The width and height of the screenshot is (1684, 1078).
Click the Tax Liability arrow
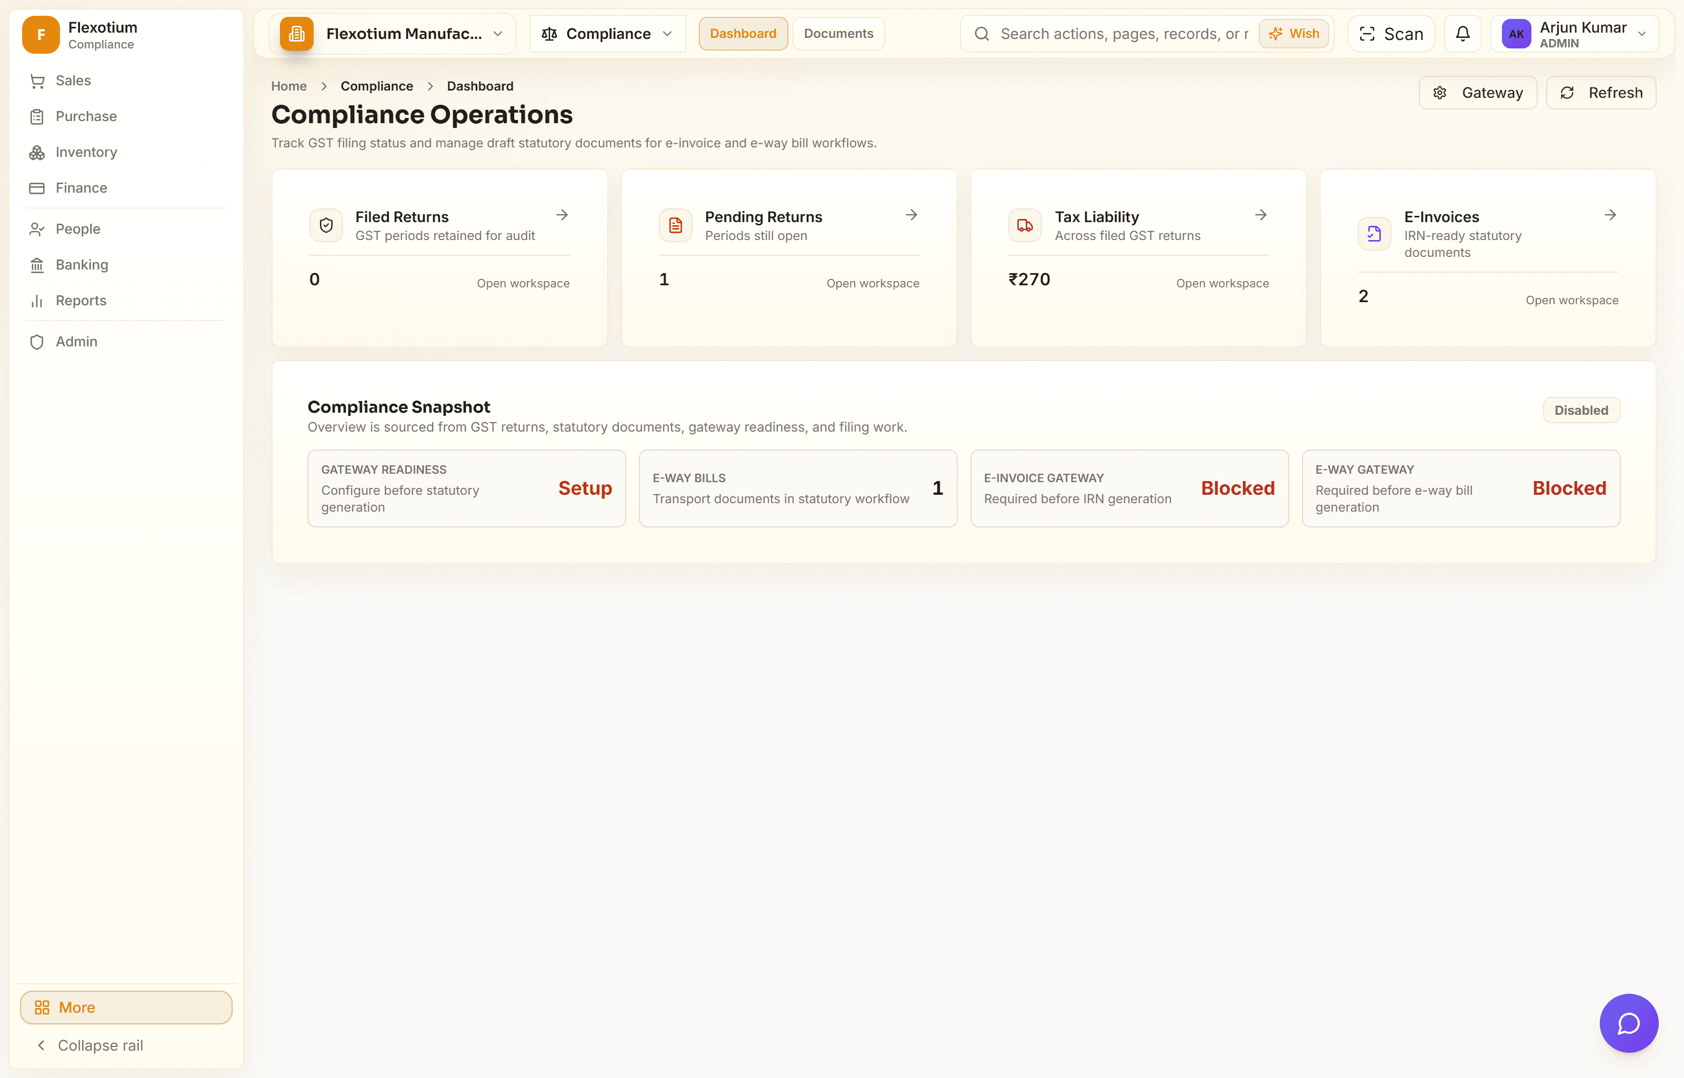[x=1261, y=215]
